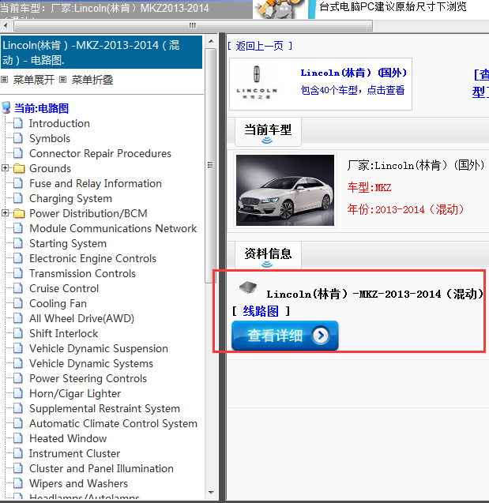Expand the Power Distribution/BCM tree node
The width and height of the screenshot is (489, 503).
tap(5, 212)
